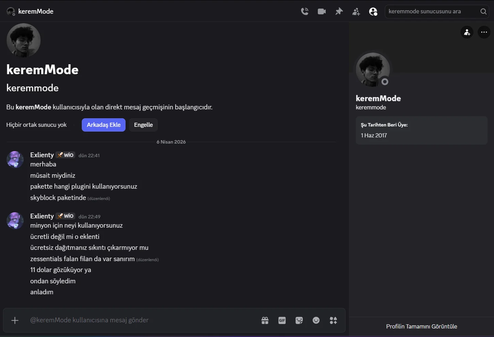494x337 pixels.
Task: Click the plus attachment button
Action: click(15, 320)
